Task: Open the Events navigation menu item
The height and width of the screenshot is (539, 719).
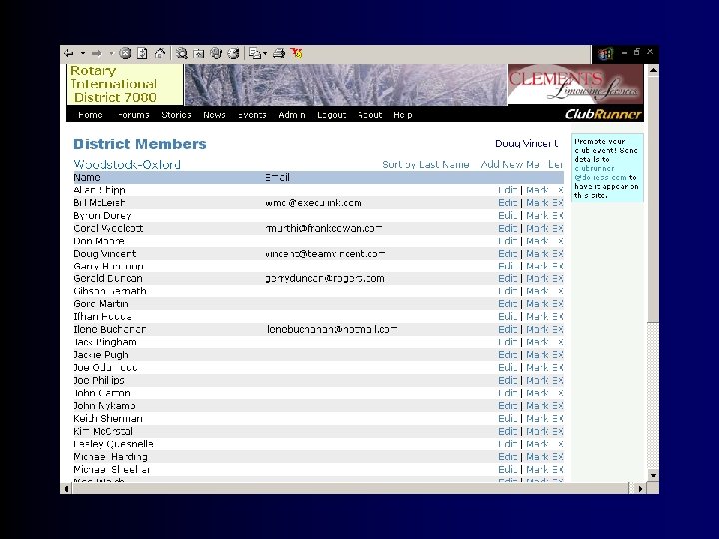Action: pos(252,115)
